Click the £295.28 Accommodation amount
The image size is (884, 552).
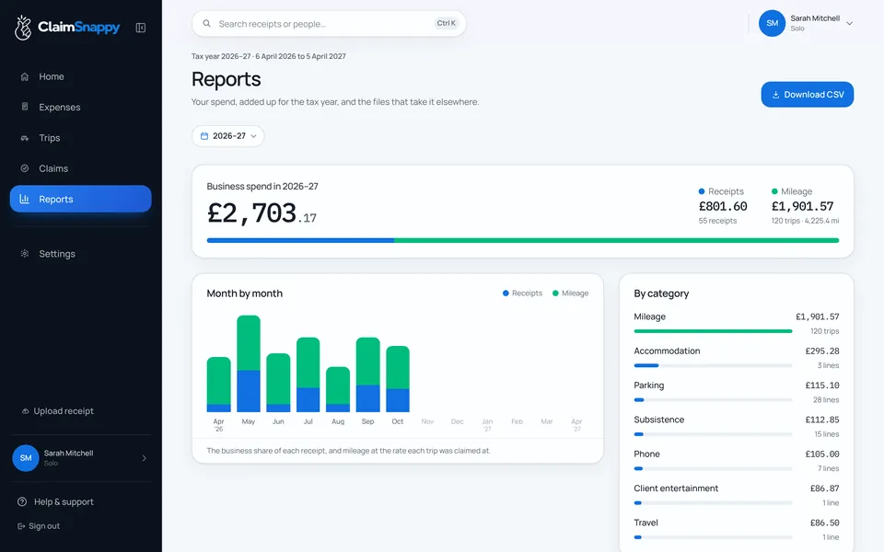tap(822, 351)
